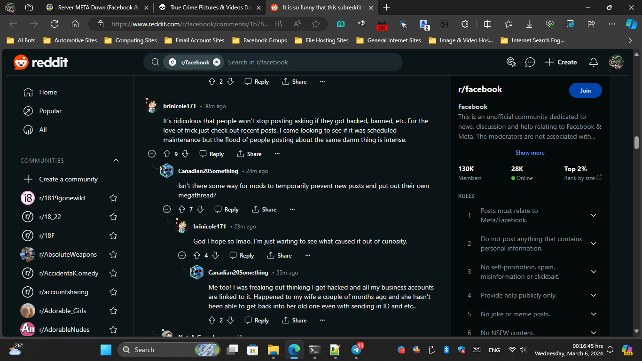Open more options on the 4-point comment
642x361 pixels.
(307, 255)
